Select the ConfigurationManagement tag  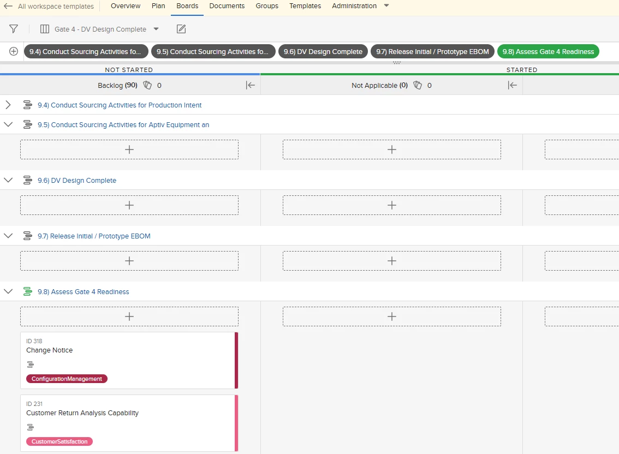coord(67,379)
